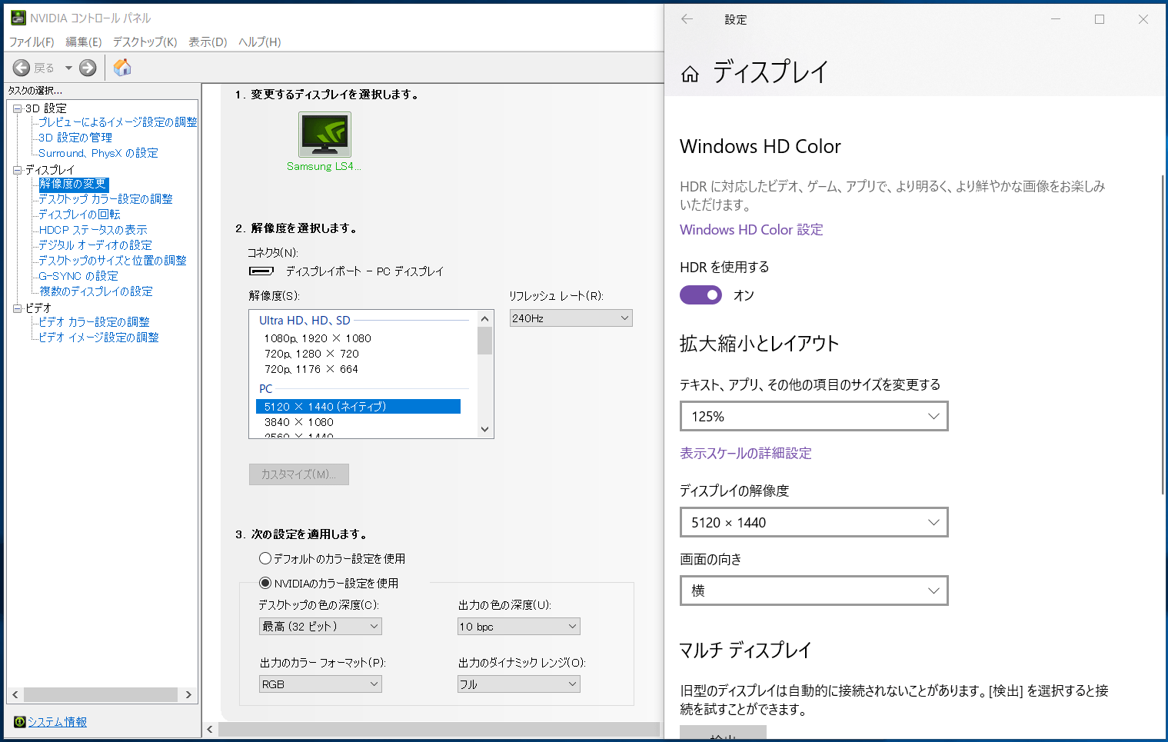Open the 編集(E) menu

pos(84,42)
